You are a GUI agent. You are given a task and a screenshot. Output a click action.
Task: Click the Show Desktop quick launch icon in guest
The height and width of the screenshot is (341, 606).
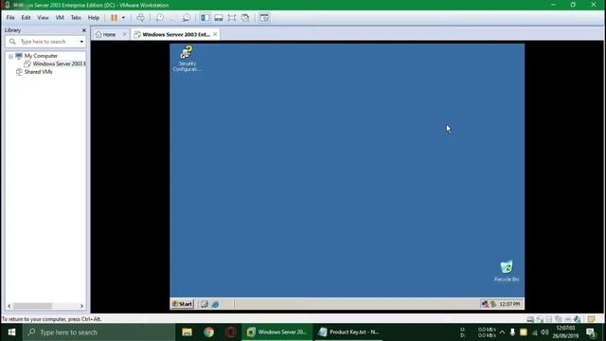[205, 304]
